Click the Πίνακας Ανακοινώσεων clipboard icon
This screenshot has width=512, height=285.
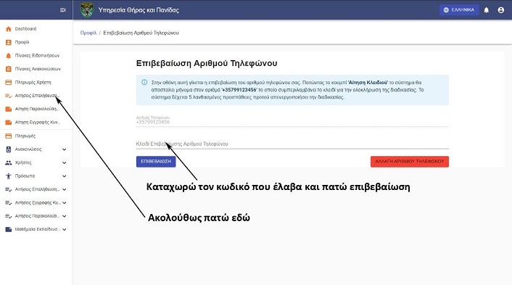9,69
